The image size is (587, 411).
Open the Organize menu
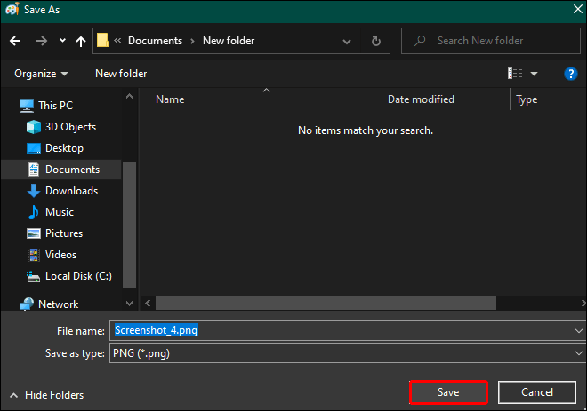(41, 74)
